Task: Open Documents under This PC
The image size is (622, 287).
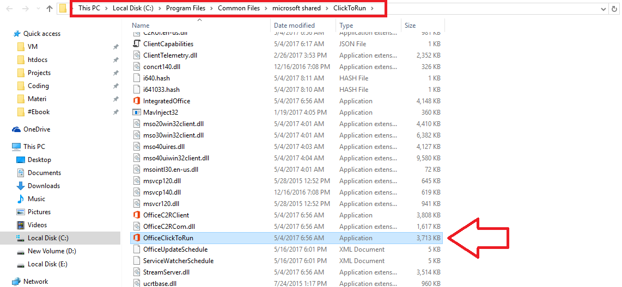Action: [44, 173]
